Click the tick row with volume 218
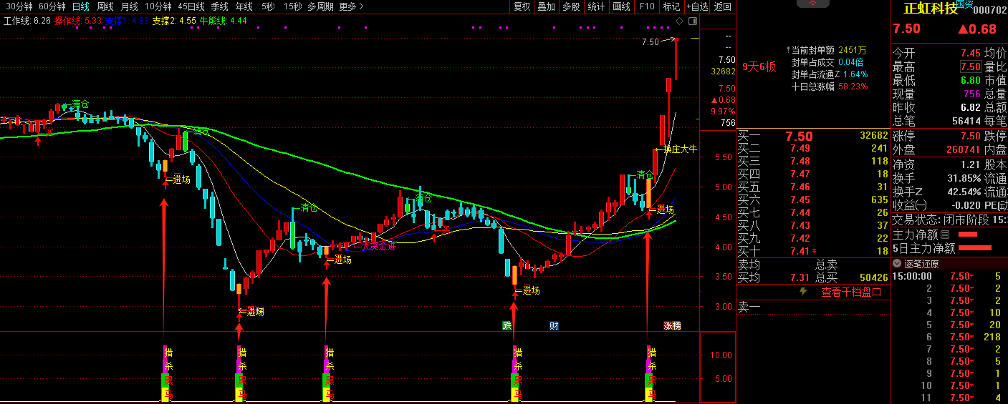1008x404 pixels. 949,337
